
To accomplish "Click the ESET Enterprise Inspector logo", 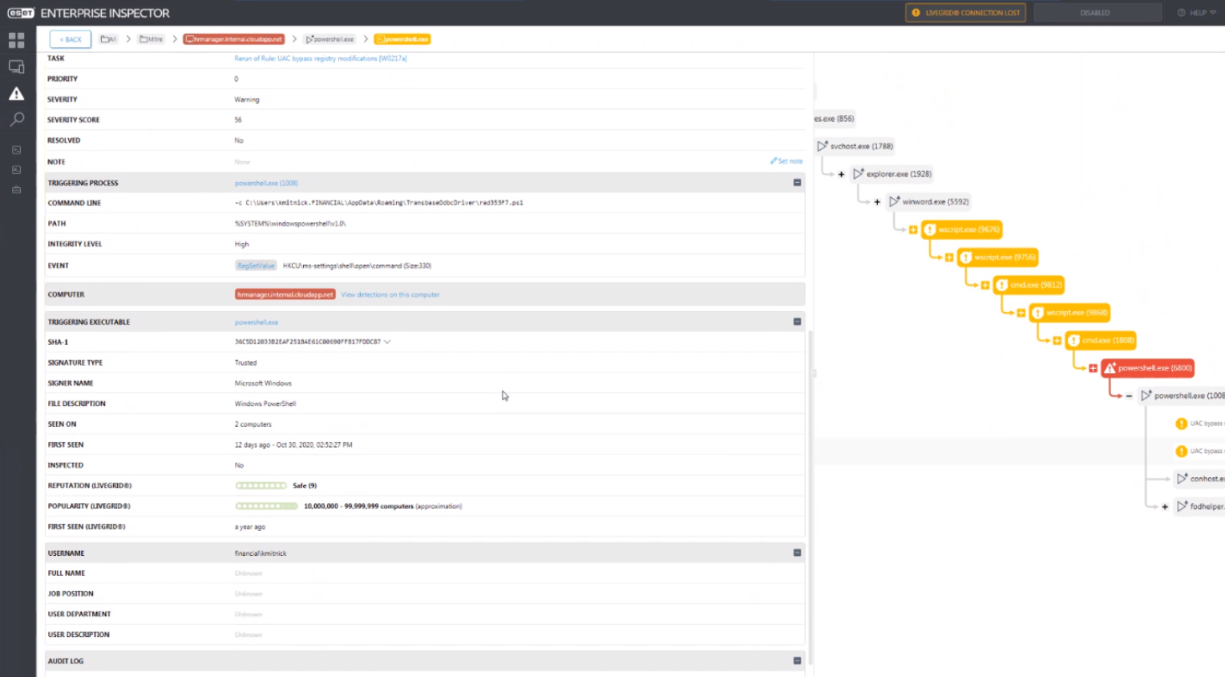I will 88,13.
